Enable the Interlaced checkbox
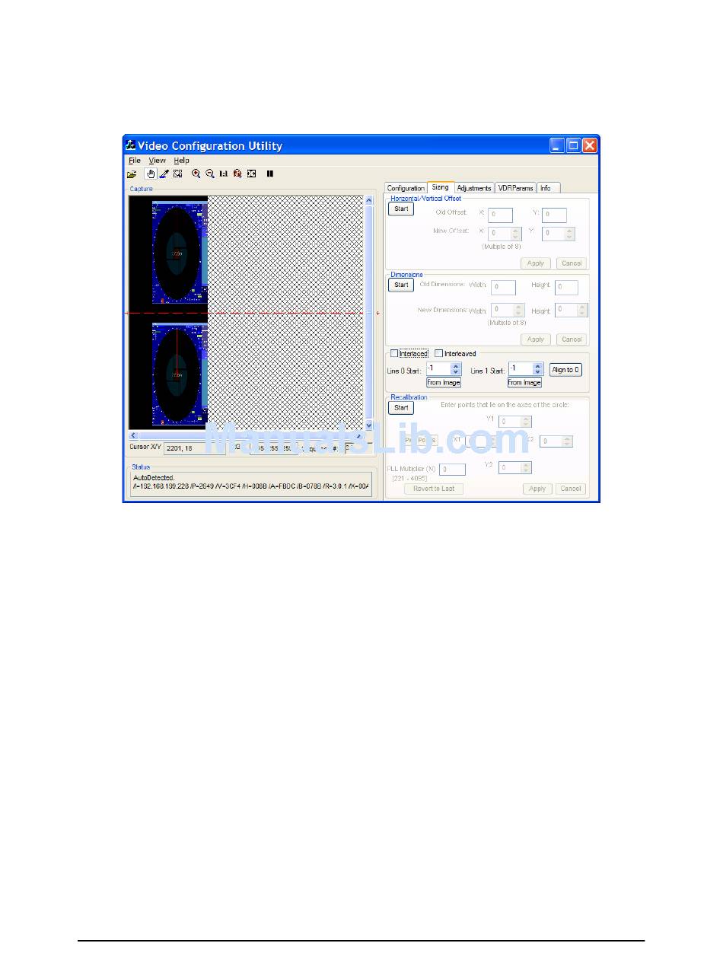 394,354
